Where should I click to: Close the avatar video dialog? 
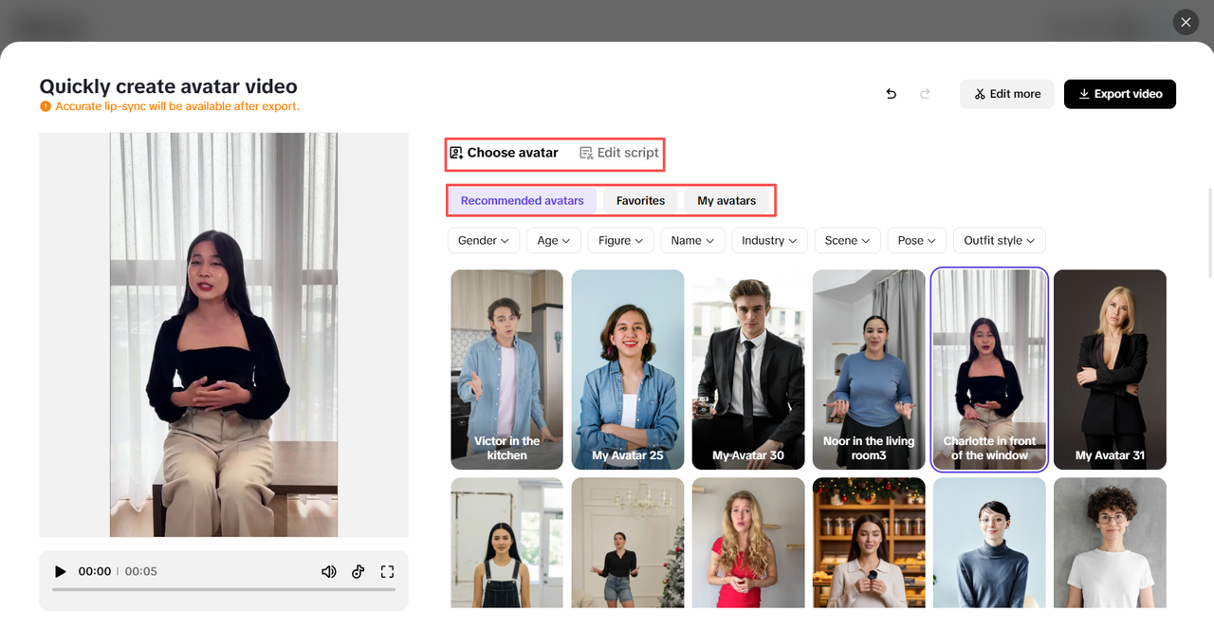1186,22
